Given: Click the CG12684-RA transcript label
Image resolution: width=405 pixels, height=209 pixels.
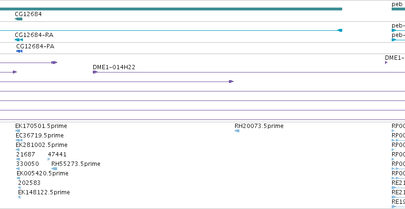Looking at the screenshot, I should click(x=34, y=35).
